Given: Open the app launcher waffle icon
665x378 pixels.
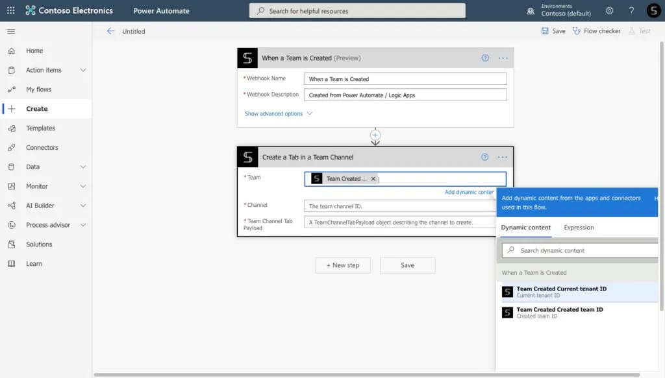Looking at the screenshot, I should 10,10.
